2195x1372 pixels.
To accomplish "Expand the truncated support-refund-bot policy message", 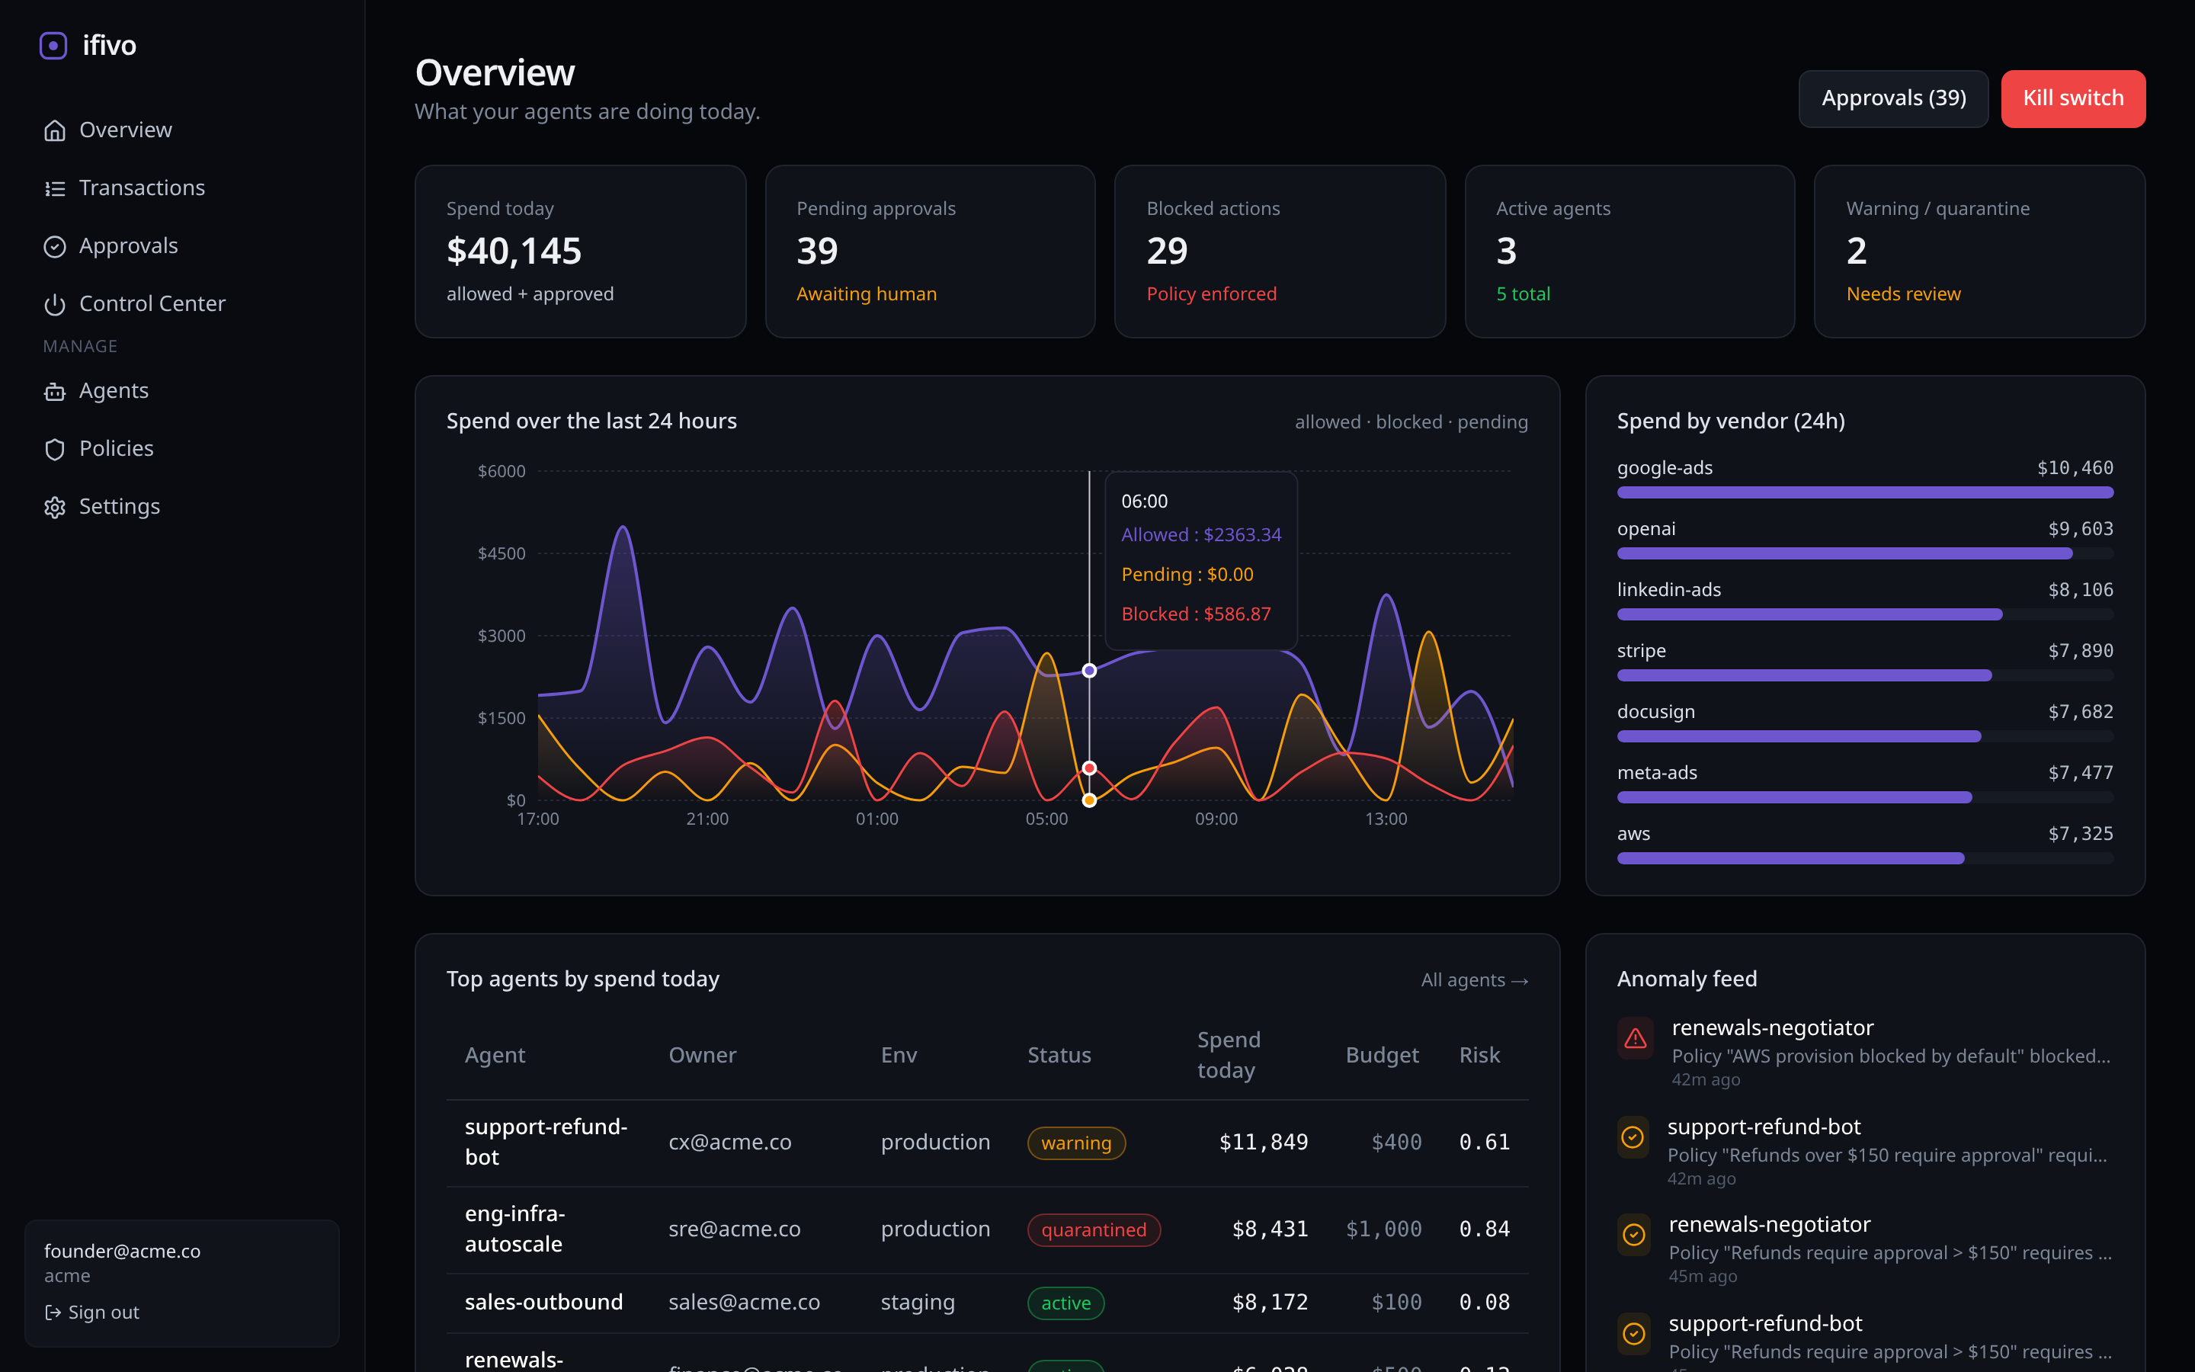I will click(1888, 1155).
